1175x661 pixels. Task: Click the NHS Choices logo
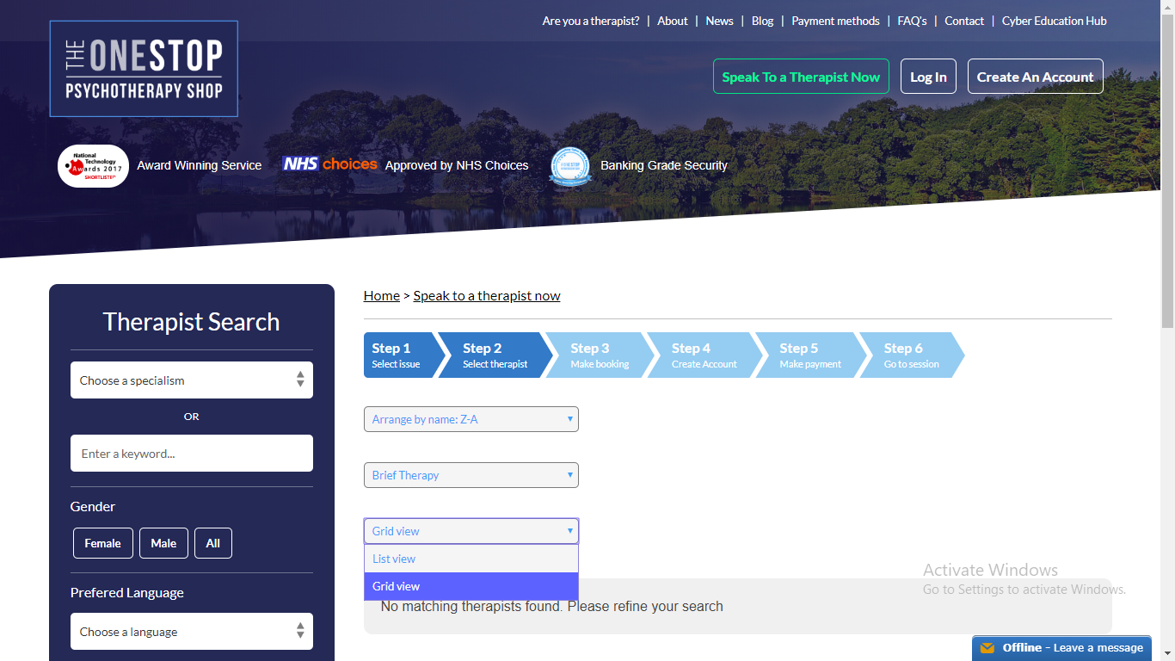click(329, 164)
